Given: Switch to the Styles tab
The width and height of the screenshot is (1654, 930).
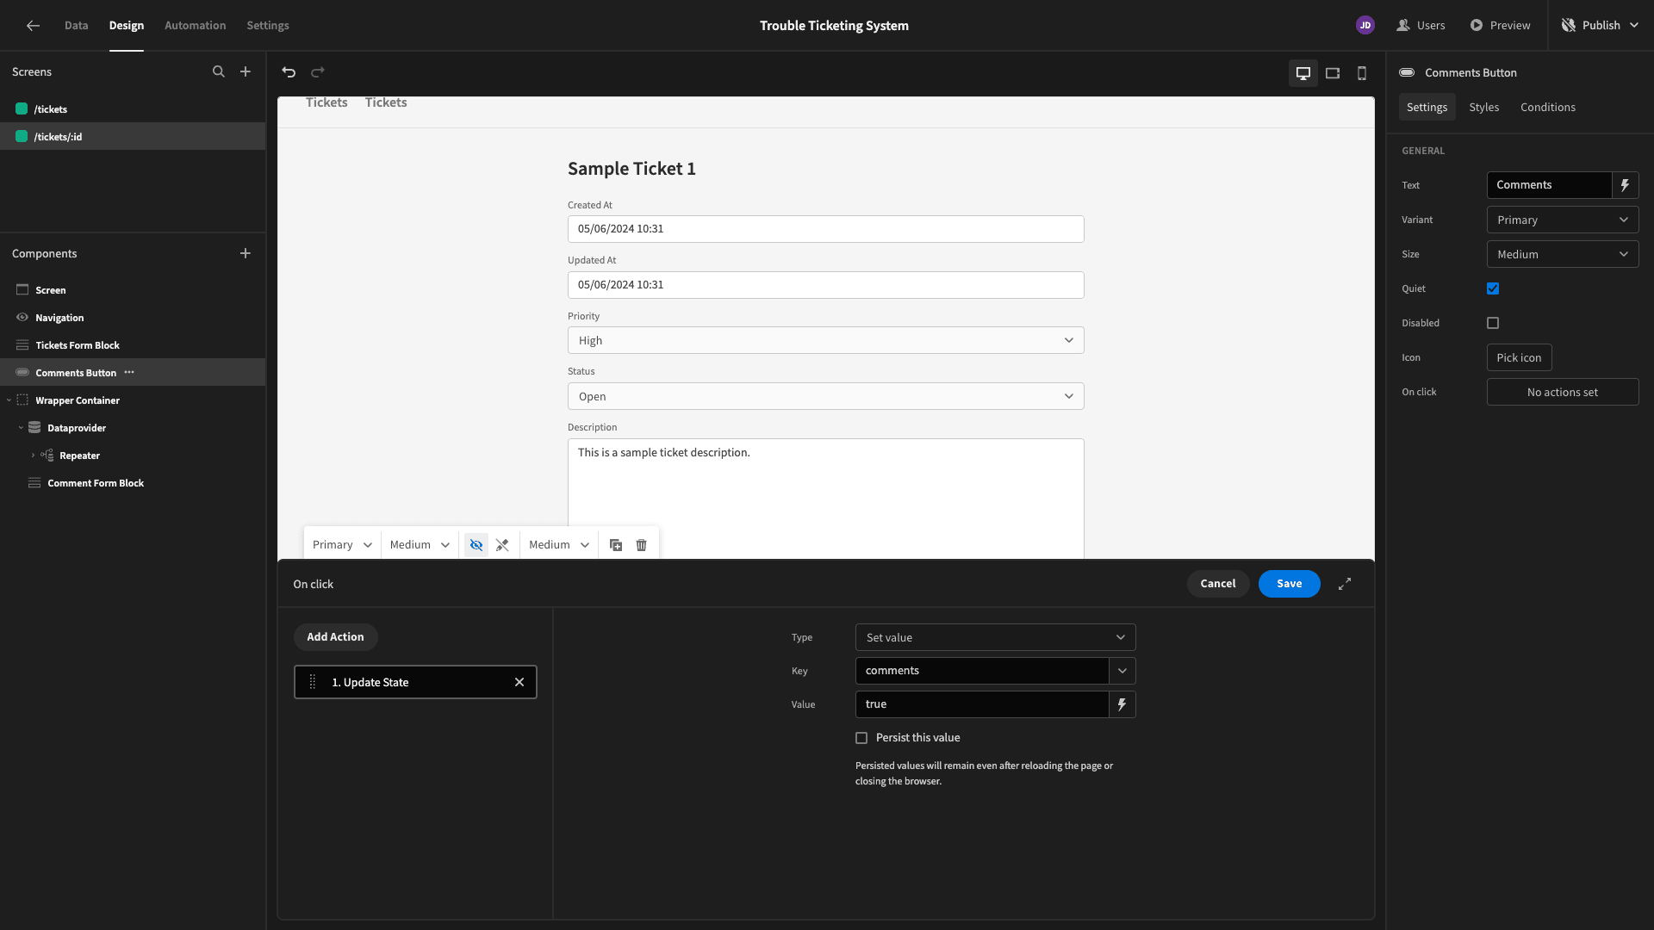Looking at the screenshot, I should 1483,107.
